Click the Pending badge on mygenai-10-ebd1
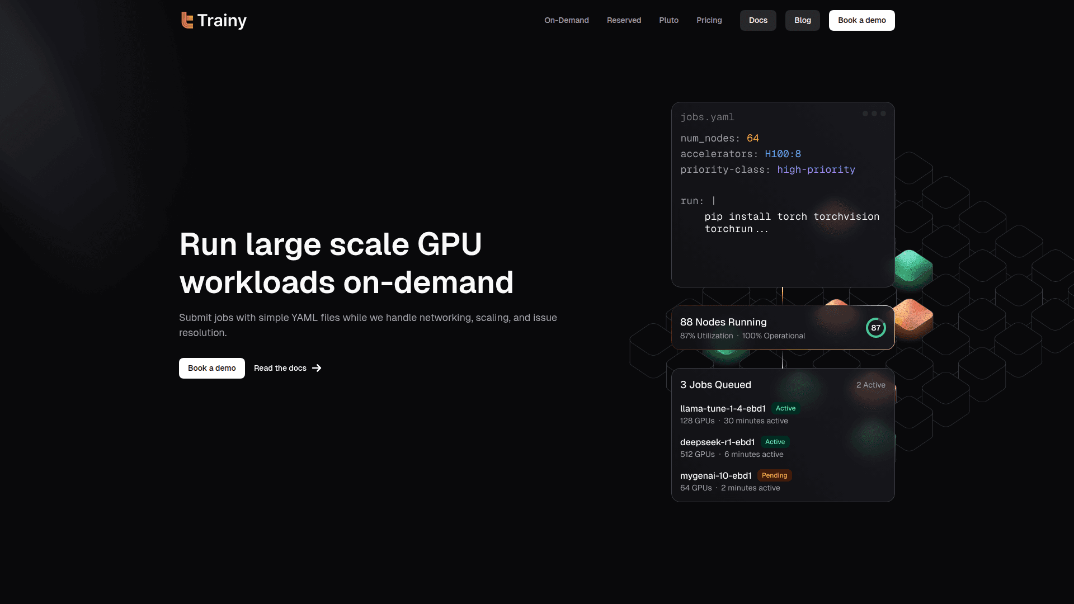Viewport: 1074px width, 604px height. 774,475
